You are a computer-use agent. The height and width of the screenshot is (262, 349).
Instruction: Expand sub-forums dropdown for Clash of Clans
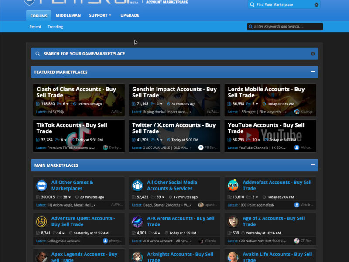click(x=65, y=104)
